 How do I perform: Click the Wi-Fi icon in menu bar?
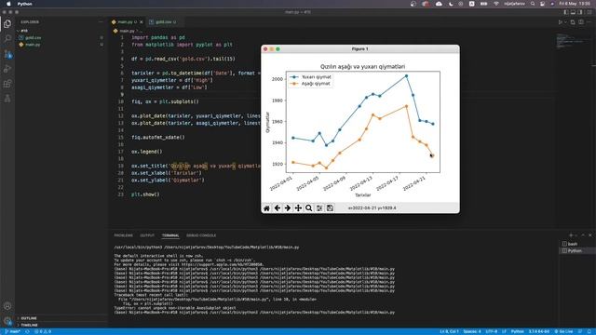[x=496, y=4]
